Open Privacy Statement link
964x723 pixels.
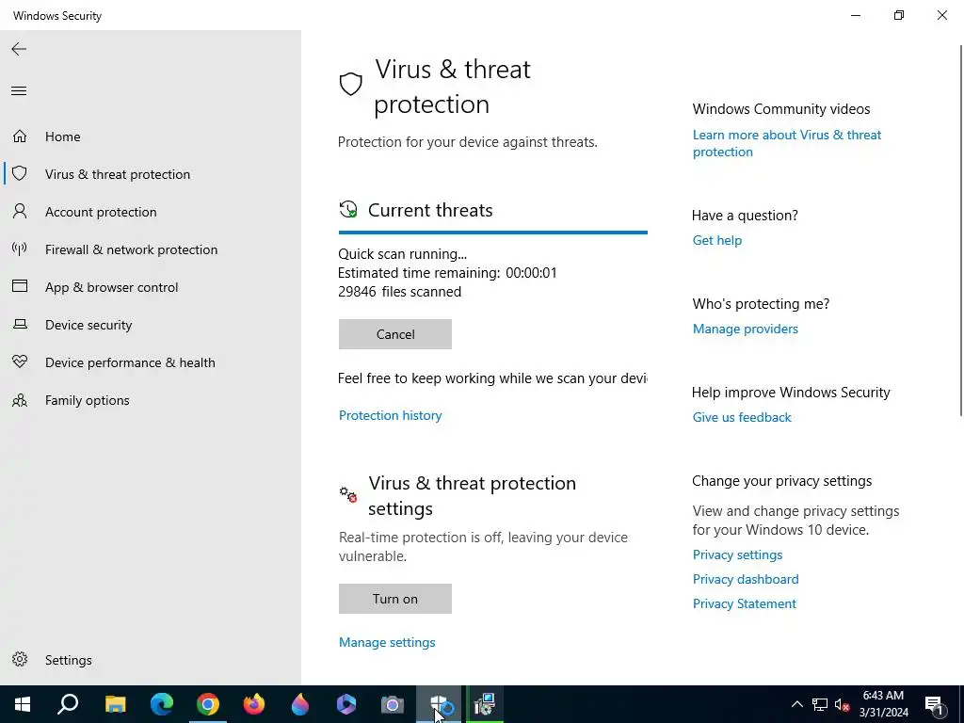744,603
